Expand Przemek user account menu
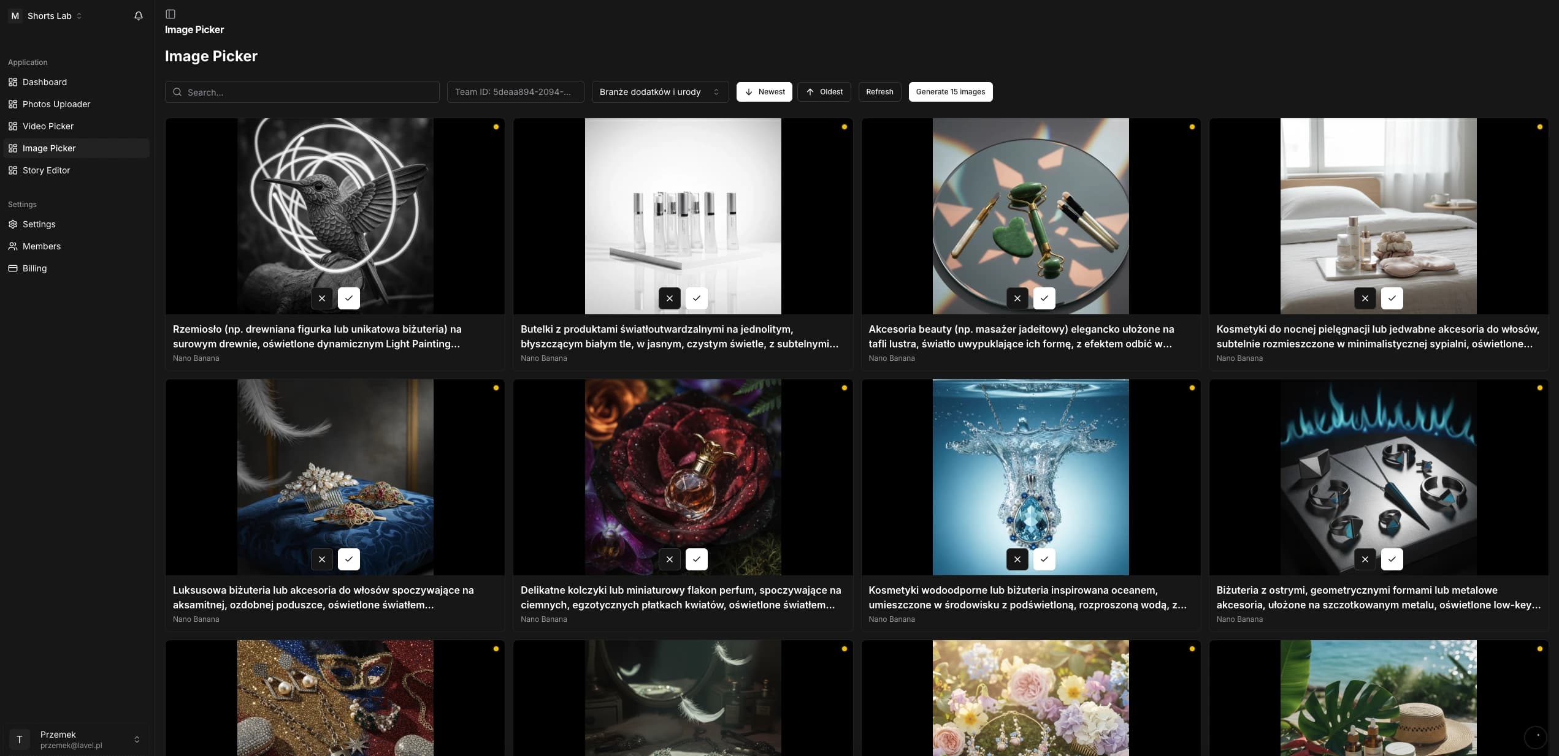The image size is (1559, 756). [77, 739]
